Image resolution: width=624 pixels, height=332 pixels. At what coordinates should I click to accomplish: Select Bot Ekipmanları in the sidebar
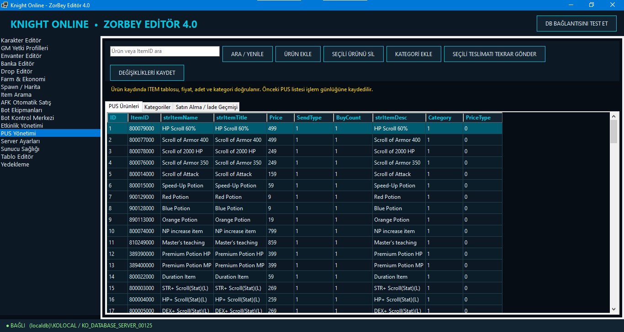[x=50, y=110]
